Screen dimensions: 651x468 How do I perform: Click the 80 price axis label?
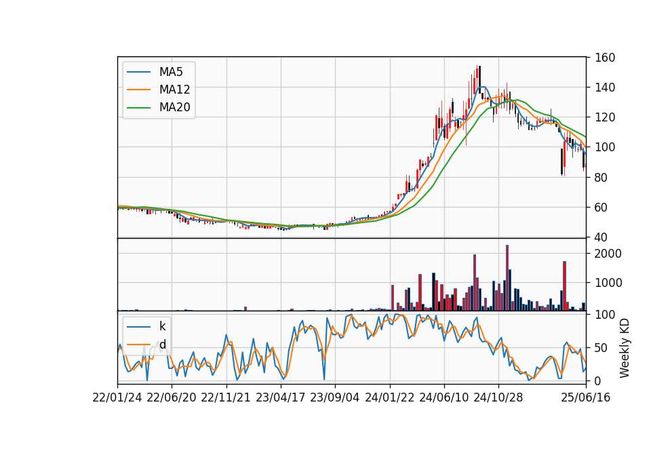click(601, 177)
